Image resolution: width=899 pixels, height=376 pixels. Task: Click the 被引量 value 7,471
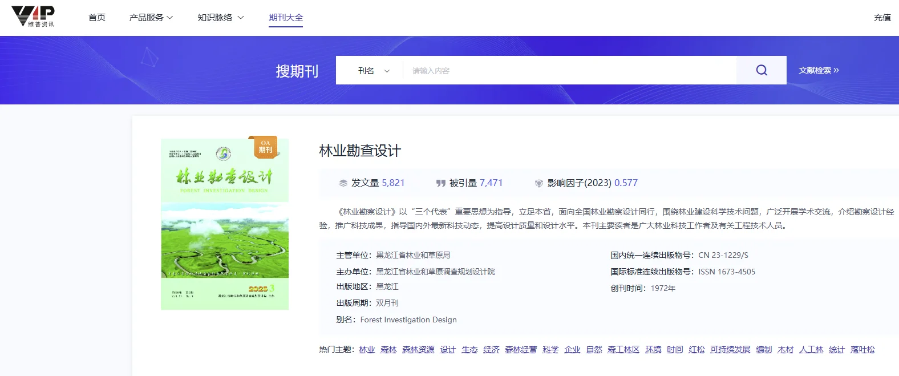point(491,183)
